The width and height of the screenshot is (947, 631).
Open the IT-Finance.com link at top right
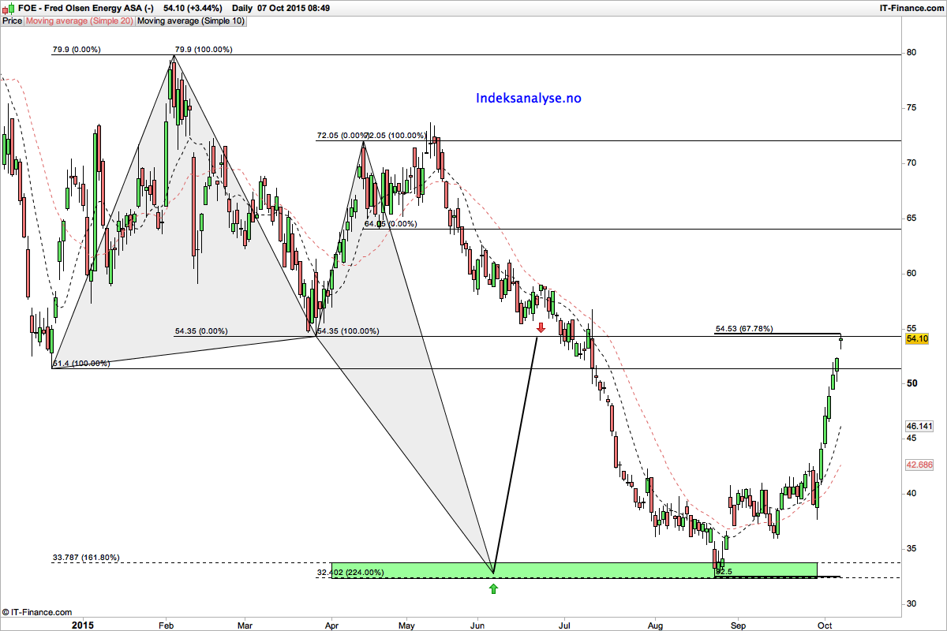tap(912, 7)
